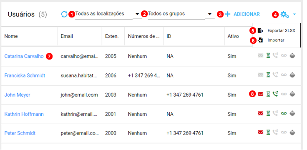Click status dot icon for Kathrin Hoffmann

coord(292,113)
